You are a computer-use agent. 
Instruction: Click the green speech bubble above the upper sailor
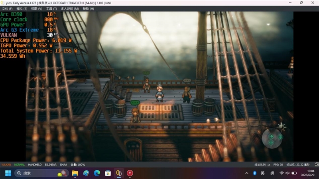click(x=146, y=73)
